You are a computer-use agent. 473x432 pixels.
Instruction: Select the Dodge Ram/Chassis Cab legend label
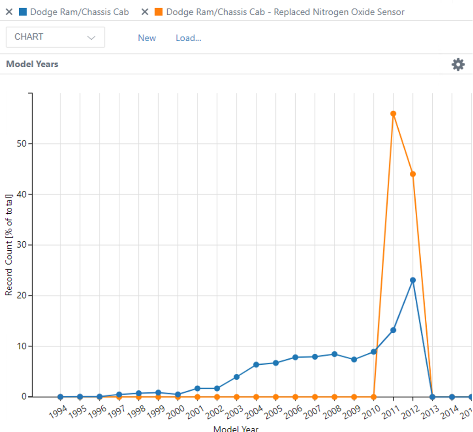(x=80, y=12)
